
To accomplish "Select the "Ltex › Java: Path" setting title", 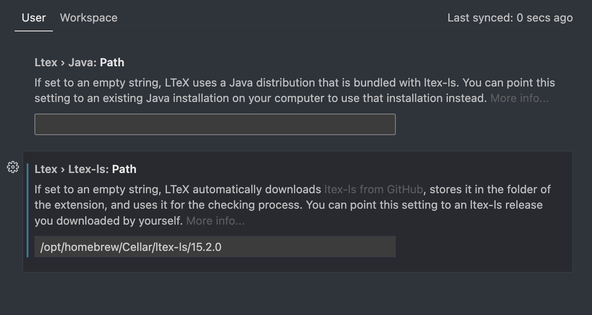I will tap(79, 62).
